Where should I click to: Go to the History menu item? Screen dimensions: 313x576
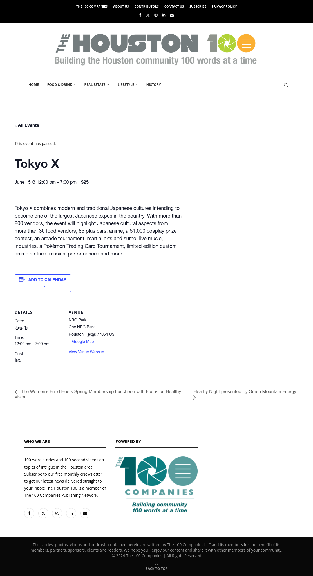coord(154,85)
